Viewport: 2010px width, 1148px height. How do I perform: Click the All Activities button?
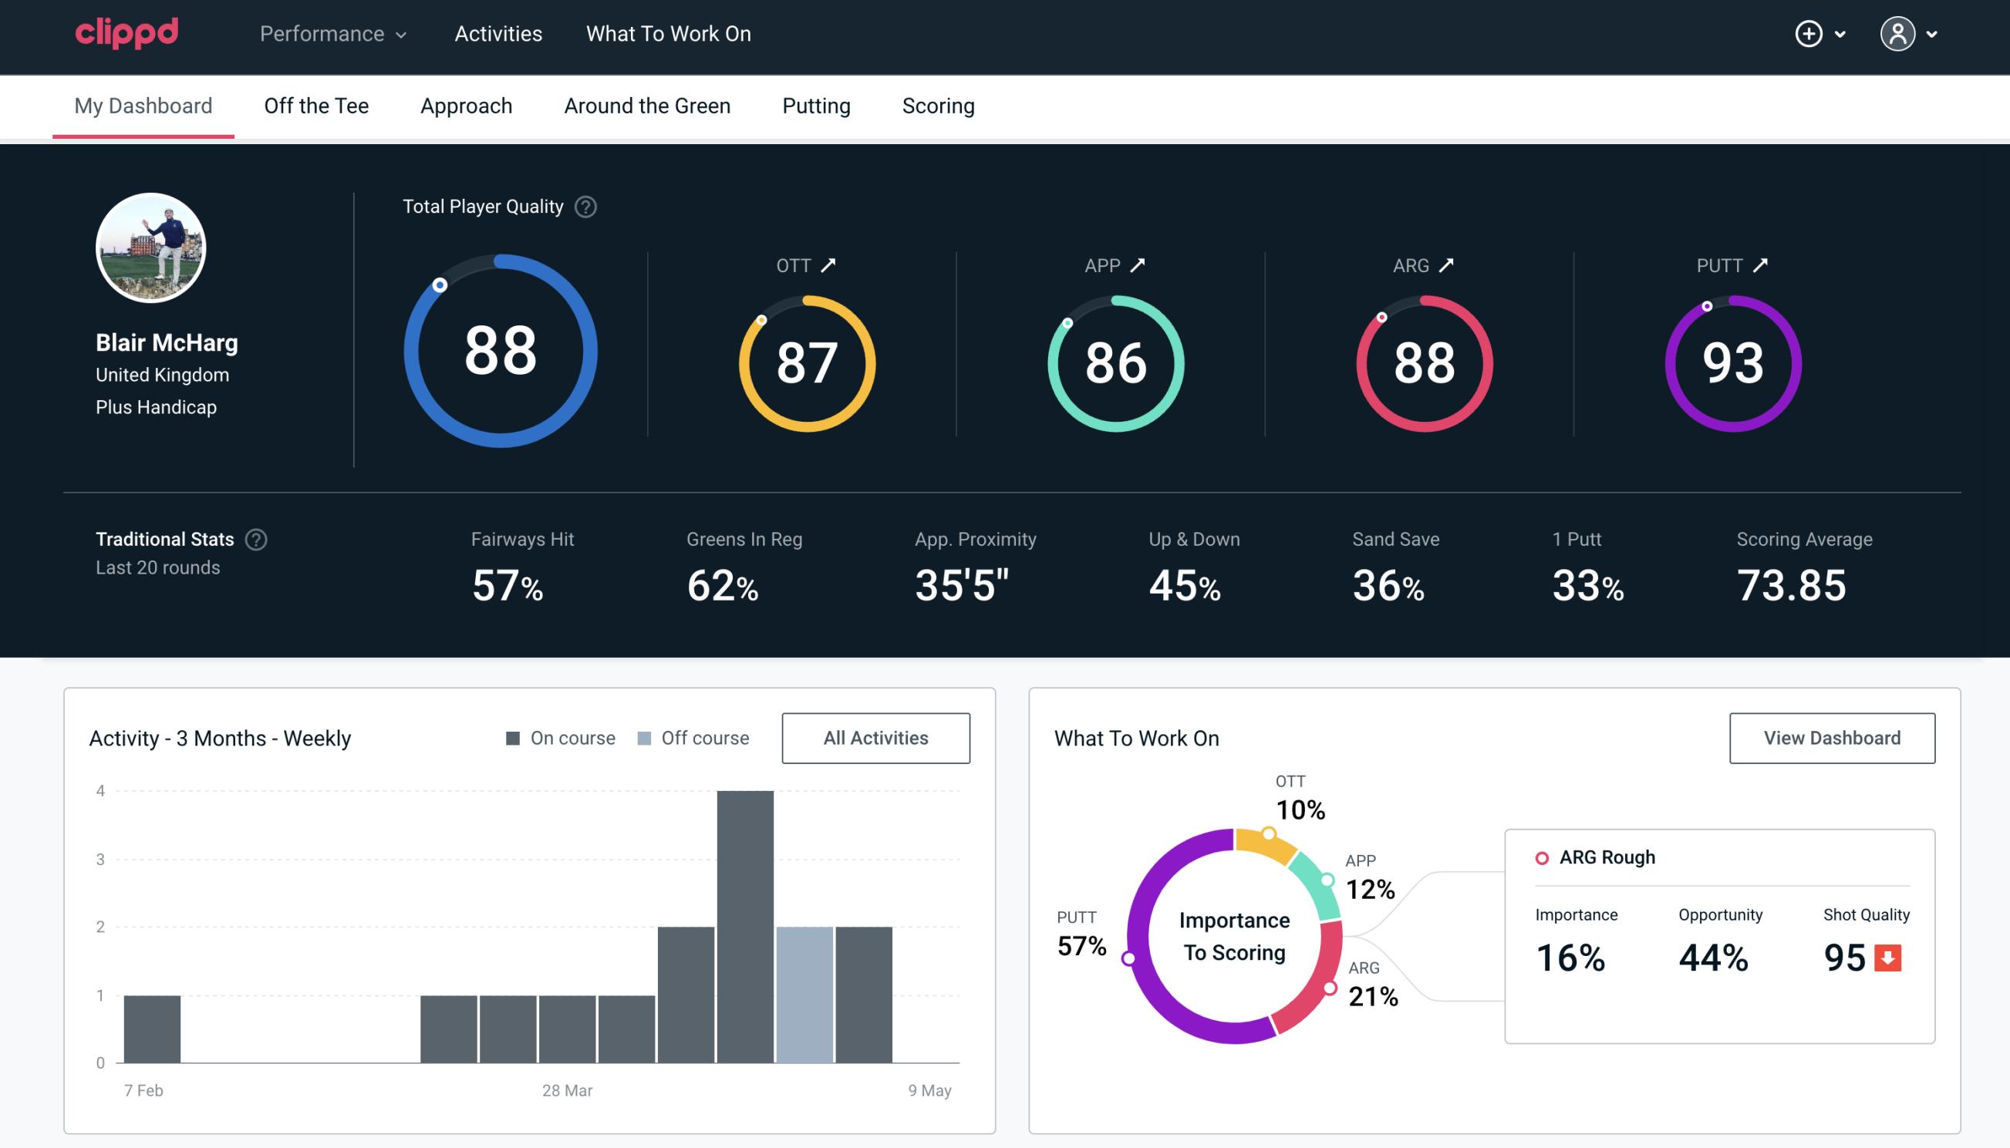point(875,737)
